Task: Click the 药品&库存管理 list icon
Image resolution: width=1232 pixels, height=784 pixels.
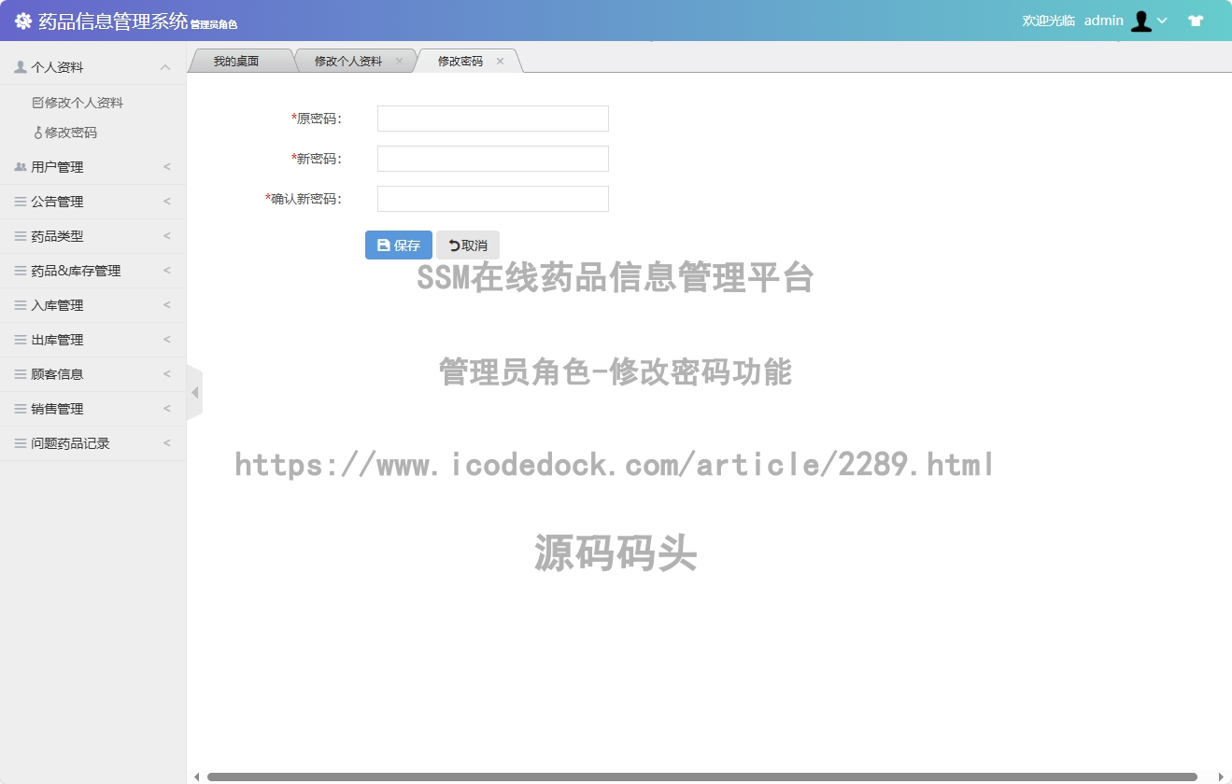Action: point(21,271)
